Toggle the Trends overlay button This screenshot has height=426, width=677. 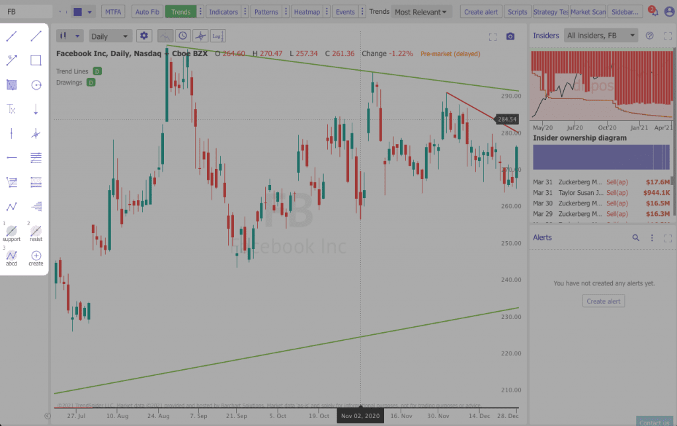tap(180, 12)
